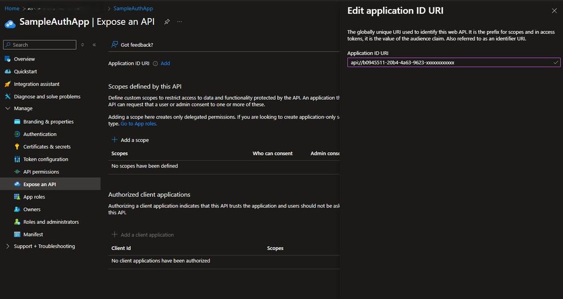Click the Branding & properties icon
Image resolution: width=563 pixels, height=299 pixels.
pos(17,121)
